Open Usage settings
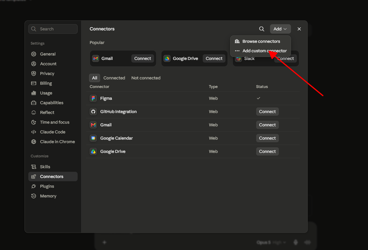Image resolution: width=368 pixels, height=250 pixels. 53,93
